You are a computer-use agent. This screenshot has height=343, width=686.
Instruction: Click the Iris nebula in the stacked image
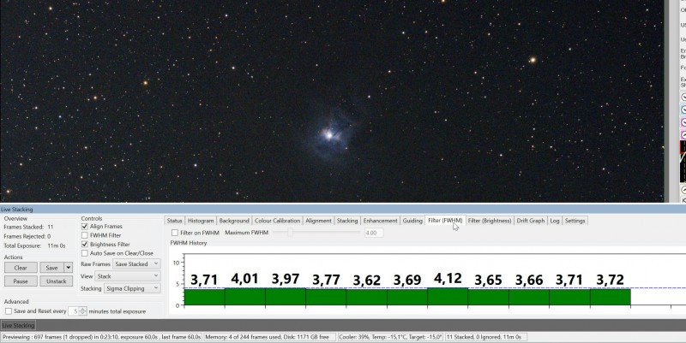[x=329, y=135]
